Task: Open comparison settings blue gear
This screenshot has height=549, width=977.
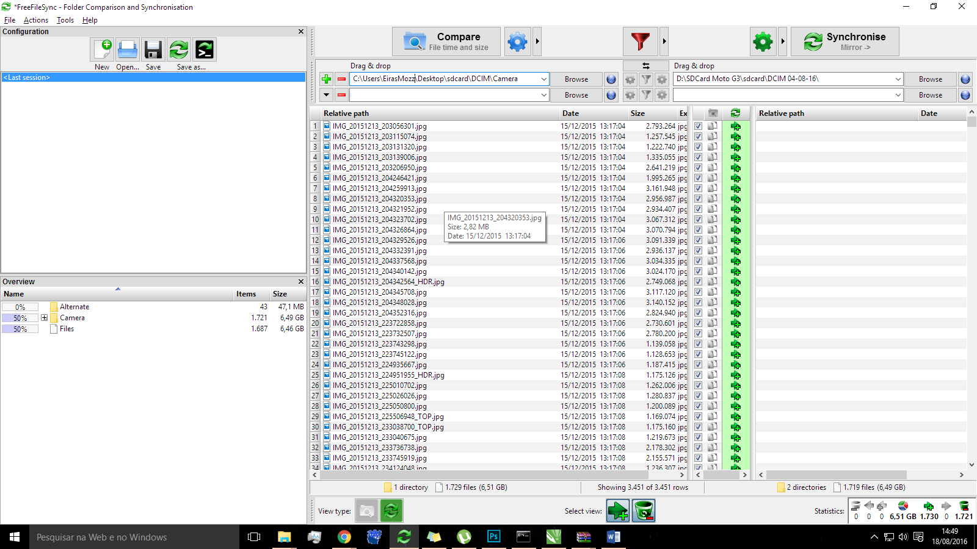Action: pyautogui.click(x=517, y=41)
